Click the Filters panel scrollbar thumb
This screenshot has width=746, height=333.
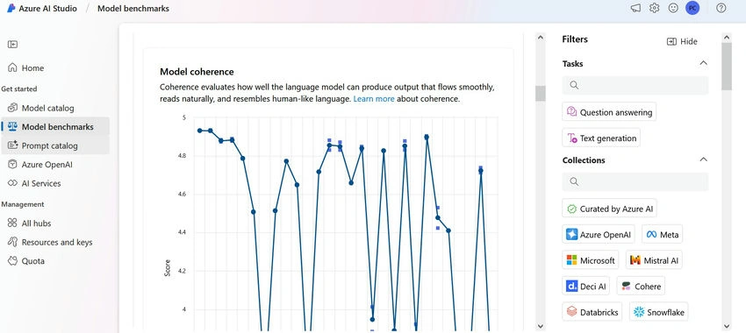727,66
